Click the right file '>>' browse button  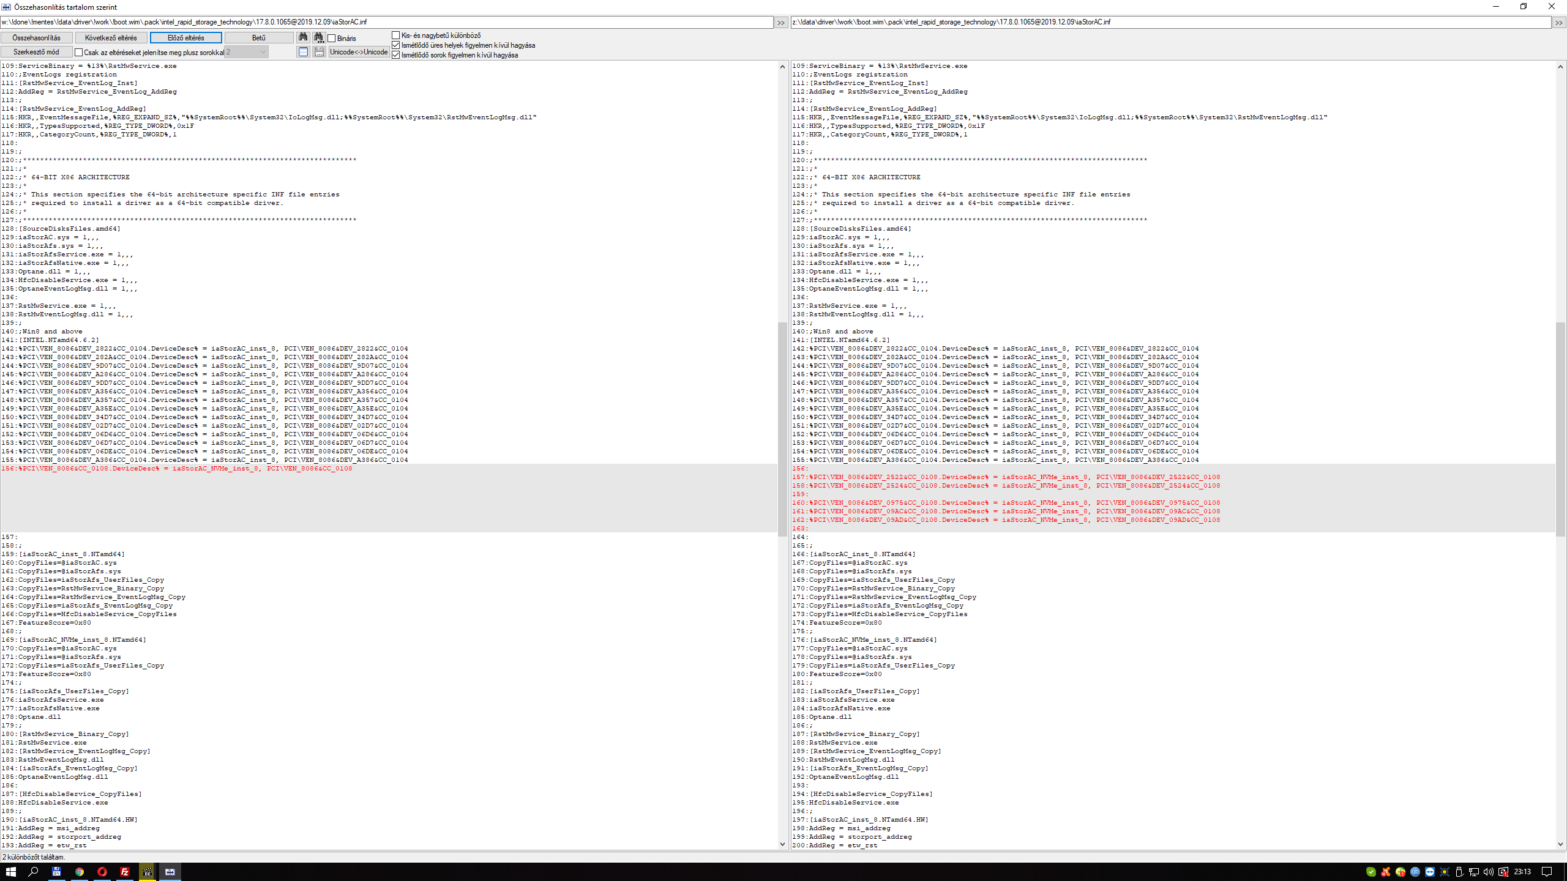pos(1559,22)
